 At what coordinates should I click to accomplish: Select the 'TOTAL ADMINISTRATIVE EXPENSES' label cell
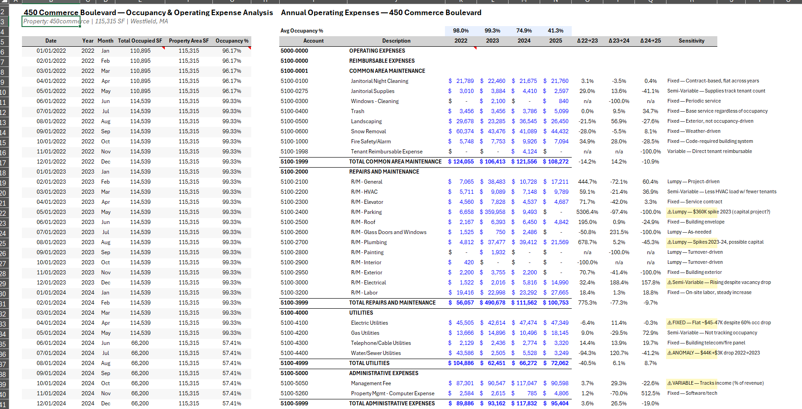[x=392, y=404]
